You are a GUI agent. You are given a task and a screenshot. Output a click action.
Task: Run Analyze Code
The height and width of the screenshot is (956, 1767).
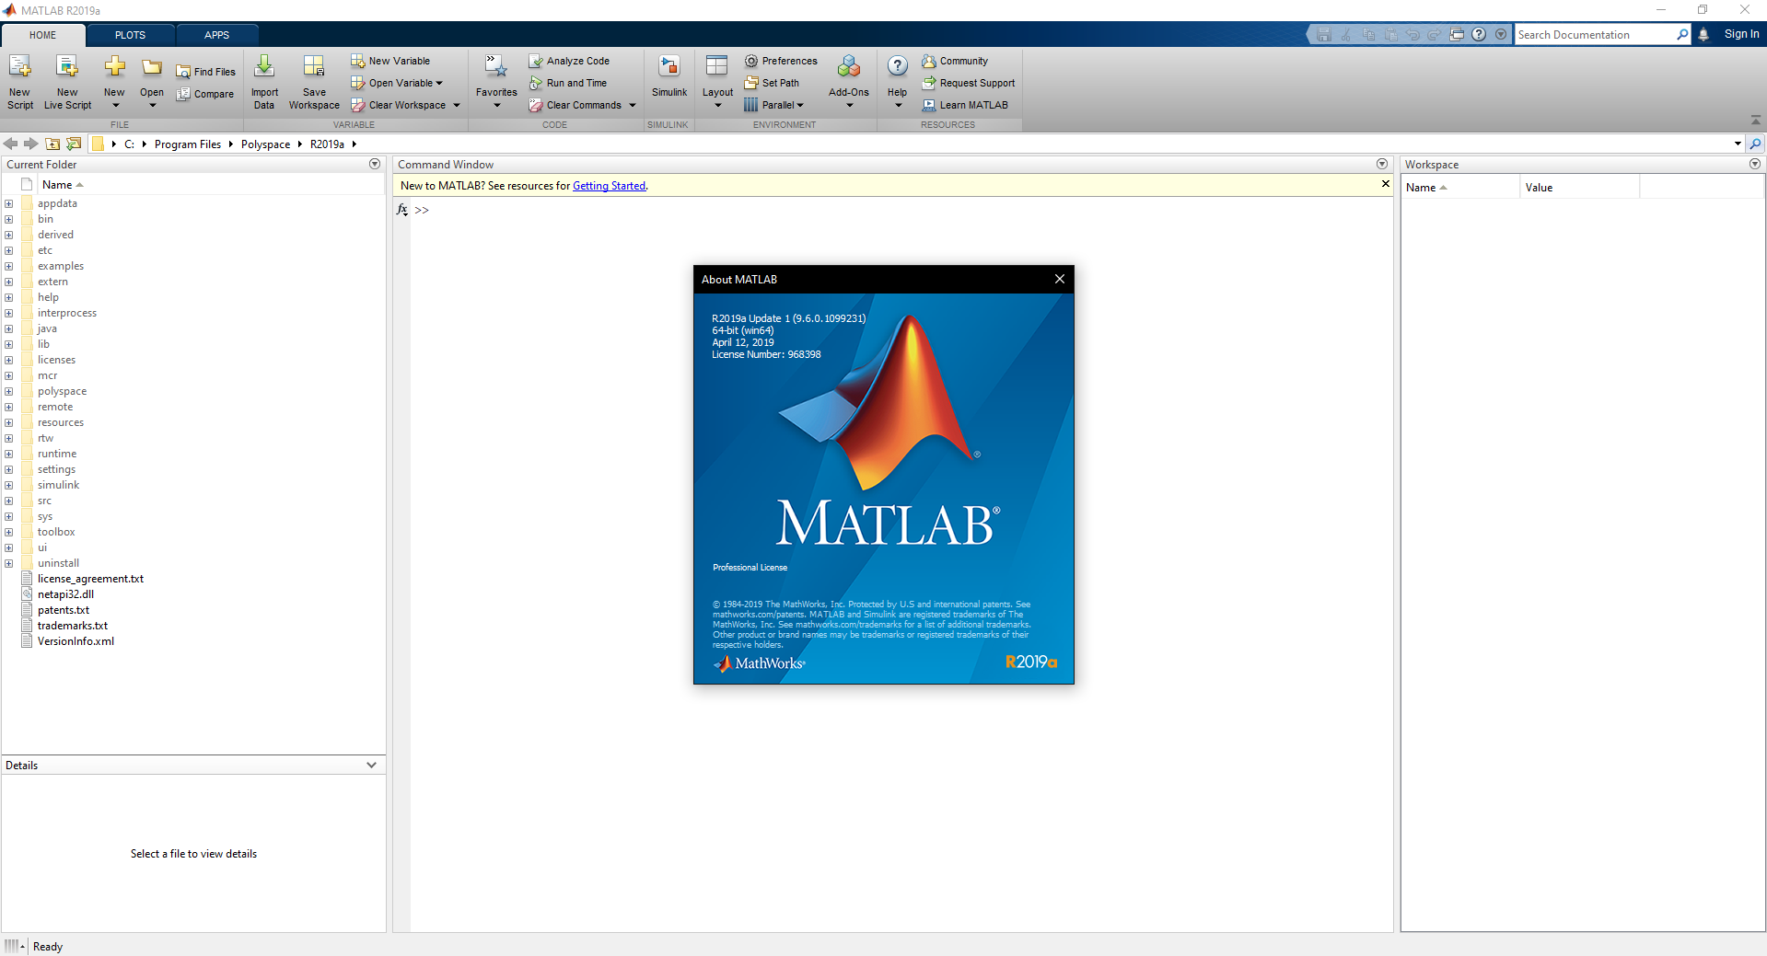point(569,61)
